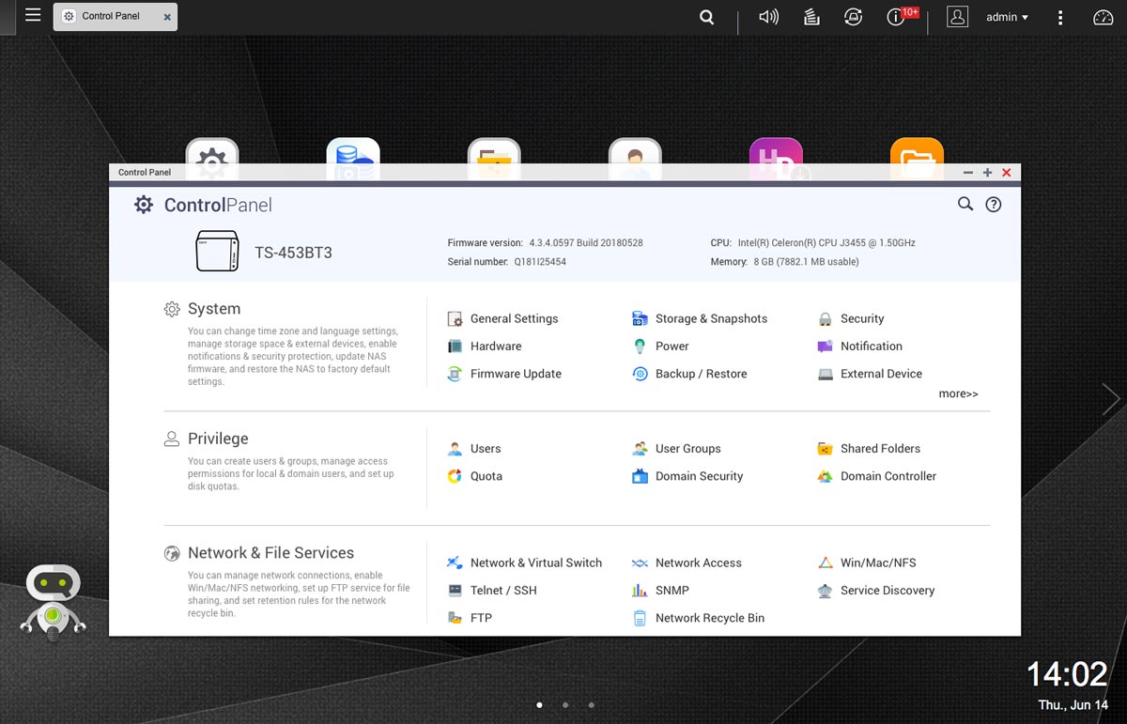Open Users in Privilege section
The width and height of the screenshot is (1127, 724).
pyautogui.click(x=474, y=449)
